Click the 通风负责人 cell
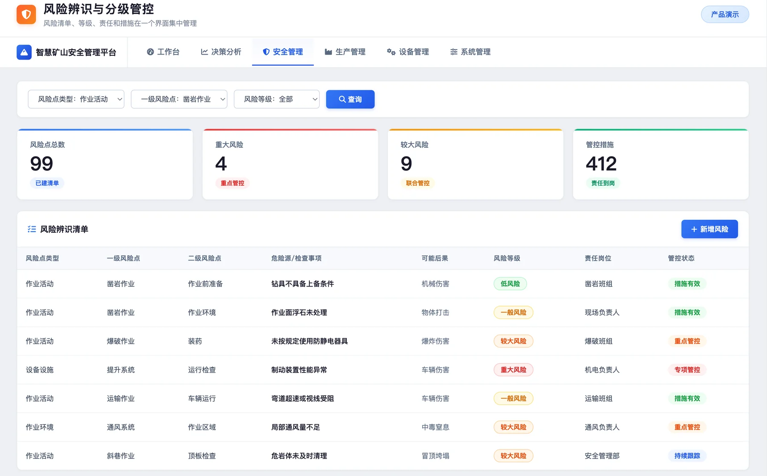 (x=602, y=427)
